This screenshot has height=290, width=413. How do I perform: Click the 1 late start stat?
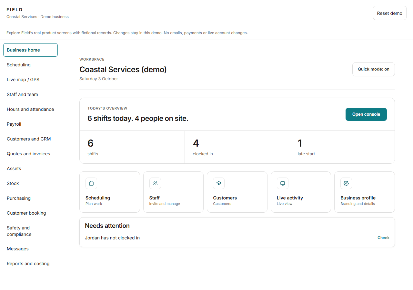pos(342,147)
